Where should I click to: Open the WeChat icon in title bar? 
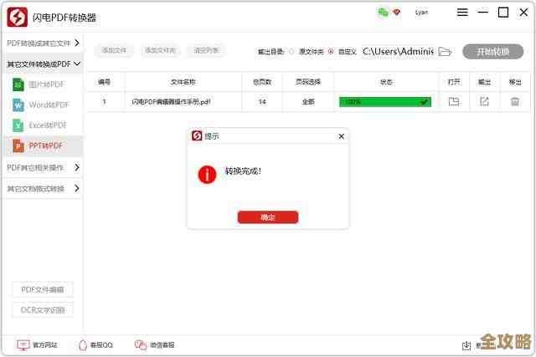[384, 13]
